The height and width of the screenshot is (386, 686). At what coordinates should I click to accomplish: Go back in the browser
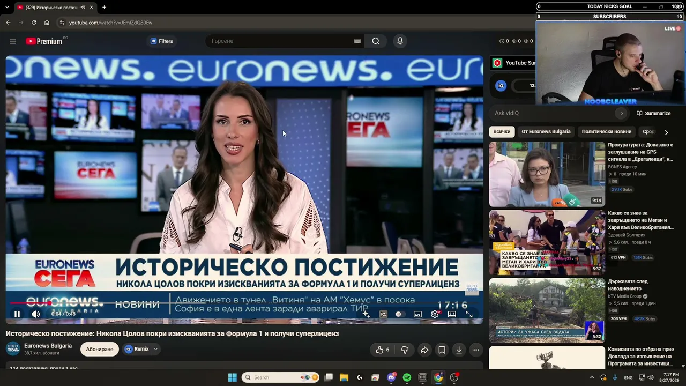pos(8,23)
